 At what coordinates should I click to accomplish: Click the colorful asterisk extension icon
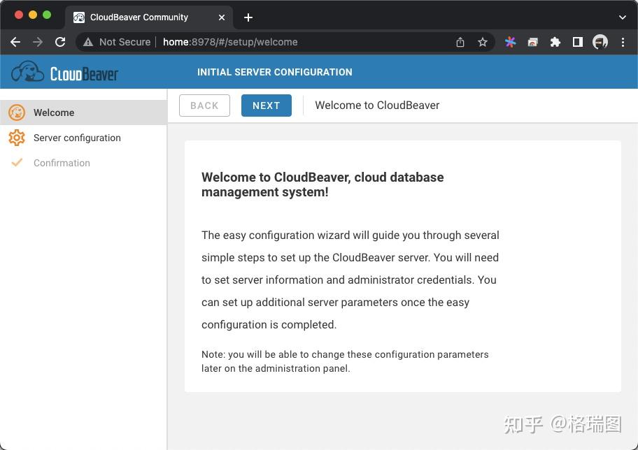click(510, 42)
